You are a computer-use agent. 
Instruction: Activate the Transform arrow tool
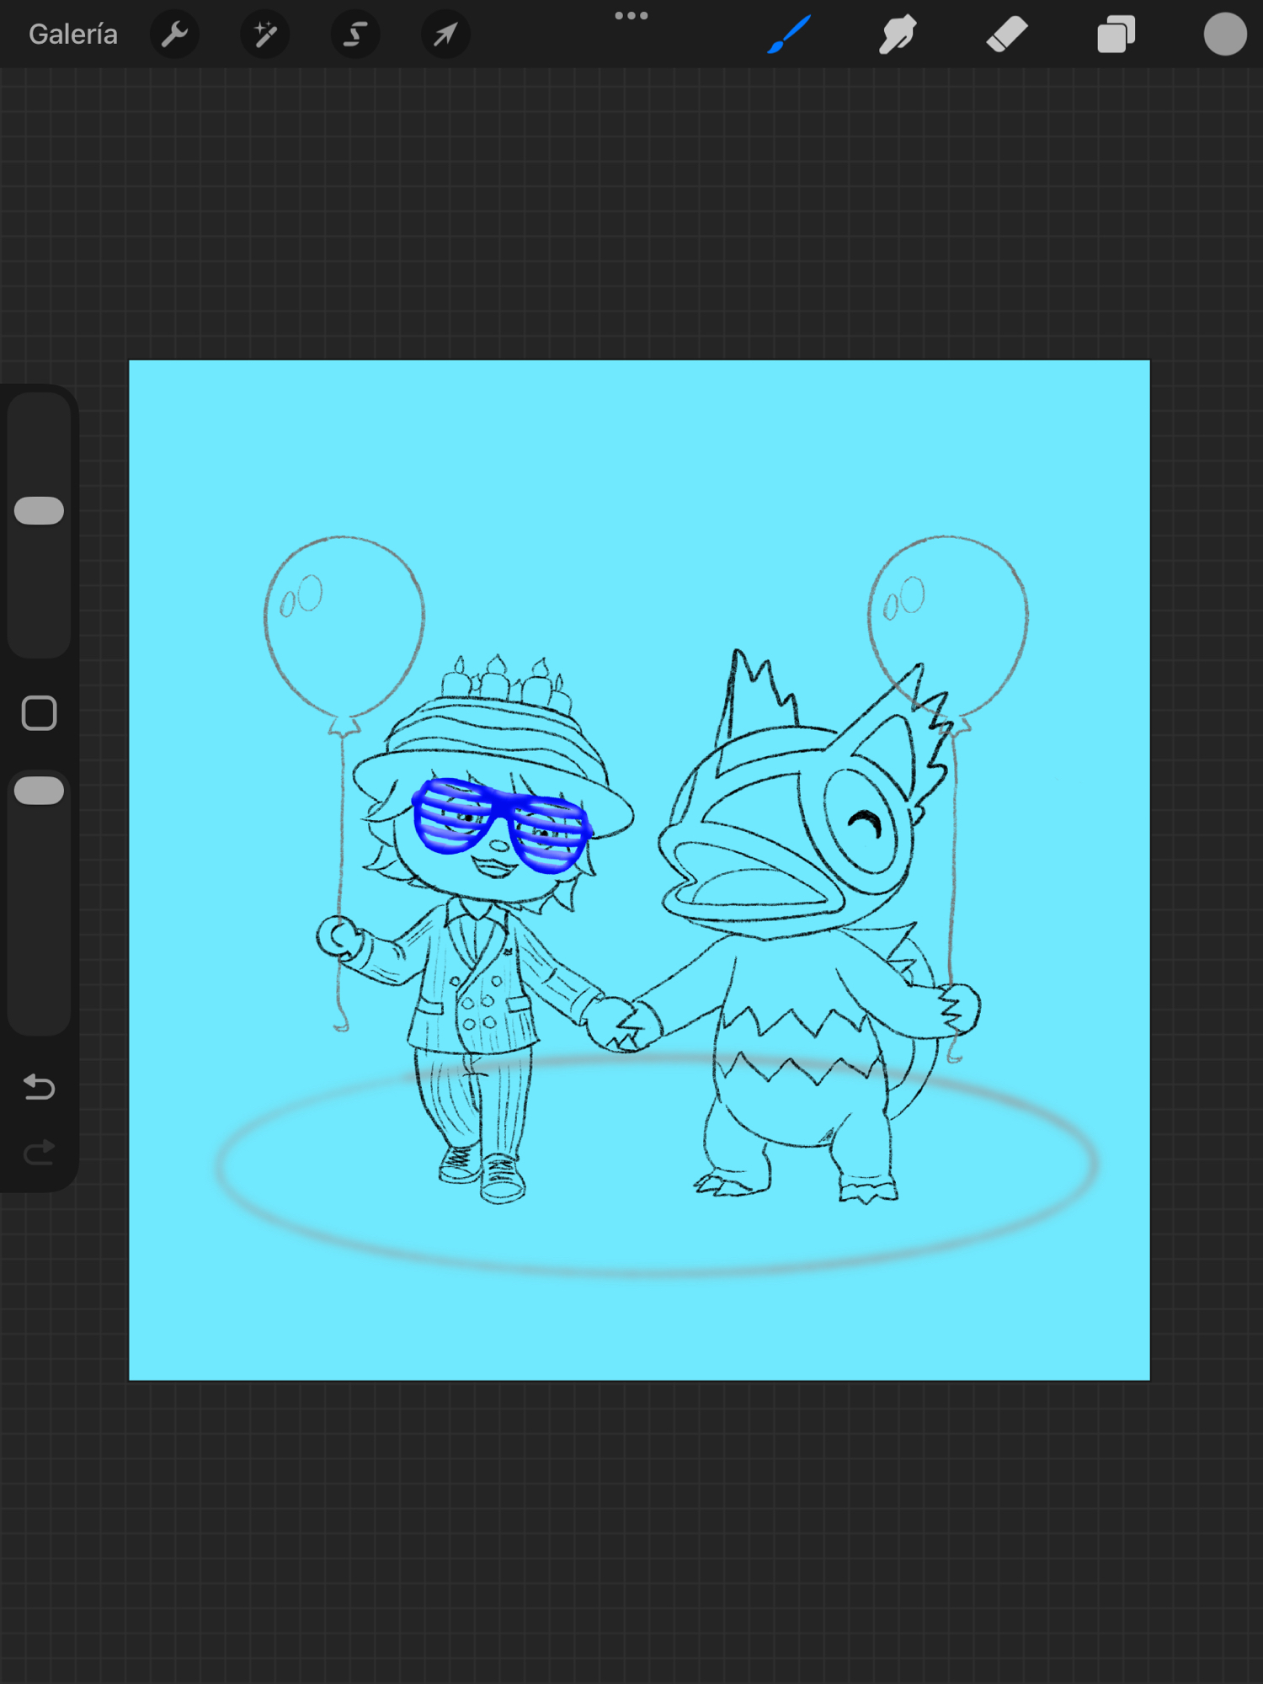pos(445,35)
